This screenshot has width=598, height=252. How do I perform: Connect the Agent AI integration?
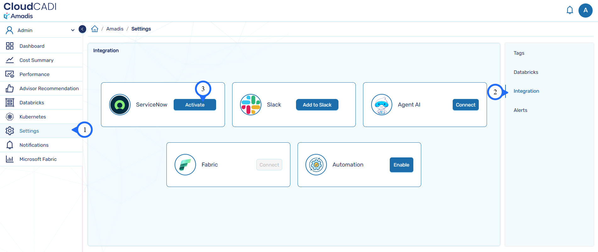pos(465,105)
